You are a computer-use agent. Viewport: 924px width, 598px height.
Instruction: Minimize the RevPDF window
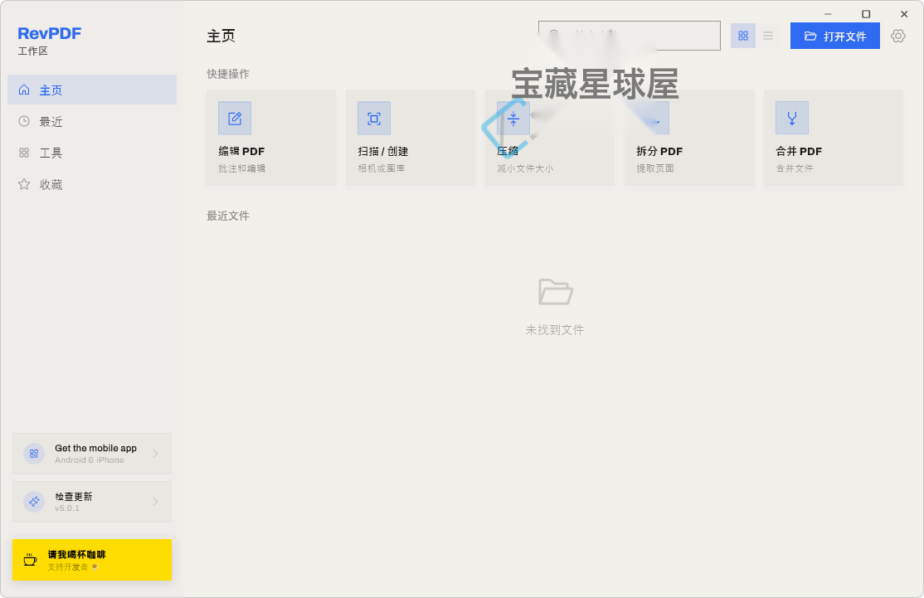(x=828, y=14)
